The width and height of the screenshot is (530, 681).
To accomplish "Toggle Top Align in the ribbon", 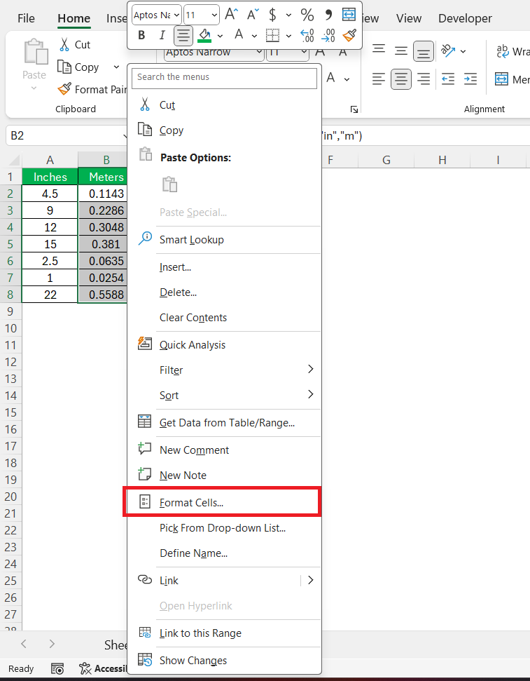I will point(379,50).
